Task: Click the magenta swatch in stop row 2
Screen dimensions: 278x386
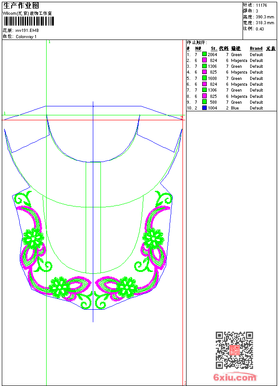Action: [204, 60]
